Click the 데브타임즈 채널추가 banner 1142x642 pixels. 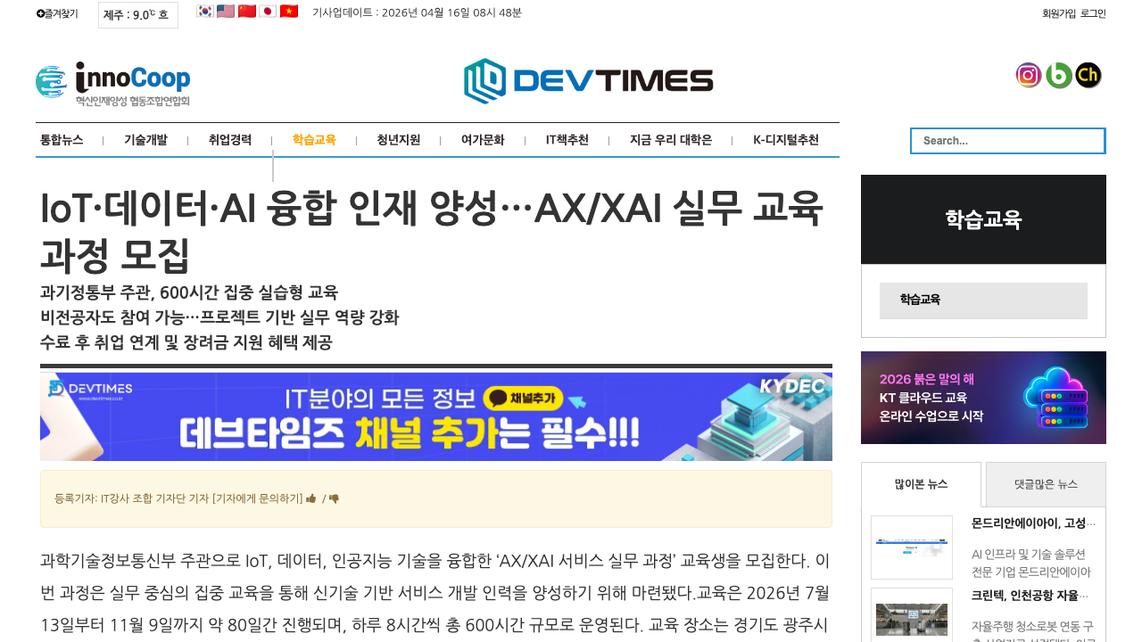pos(436,416)
